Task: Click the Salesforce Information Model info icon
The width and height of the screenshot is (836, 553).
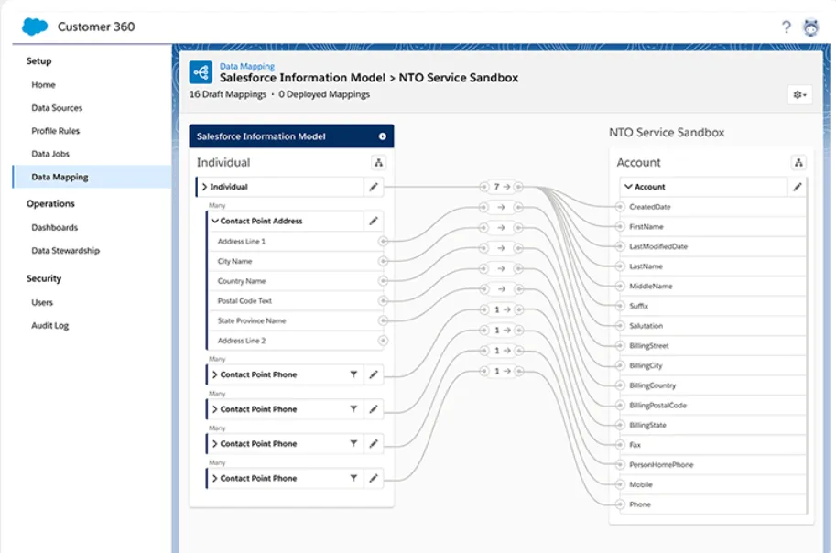Action: (x=382, y=136)
